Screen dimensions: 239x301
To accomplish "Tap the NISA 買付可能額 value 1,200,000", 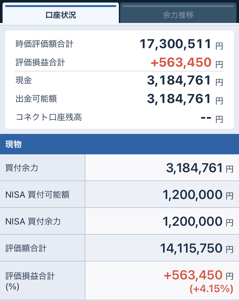I will [192, 195].
